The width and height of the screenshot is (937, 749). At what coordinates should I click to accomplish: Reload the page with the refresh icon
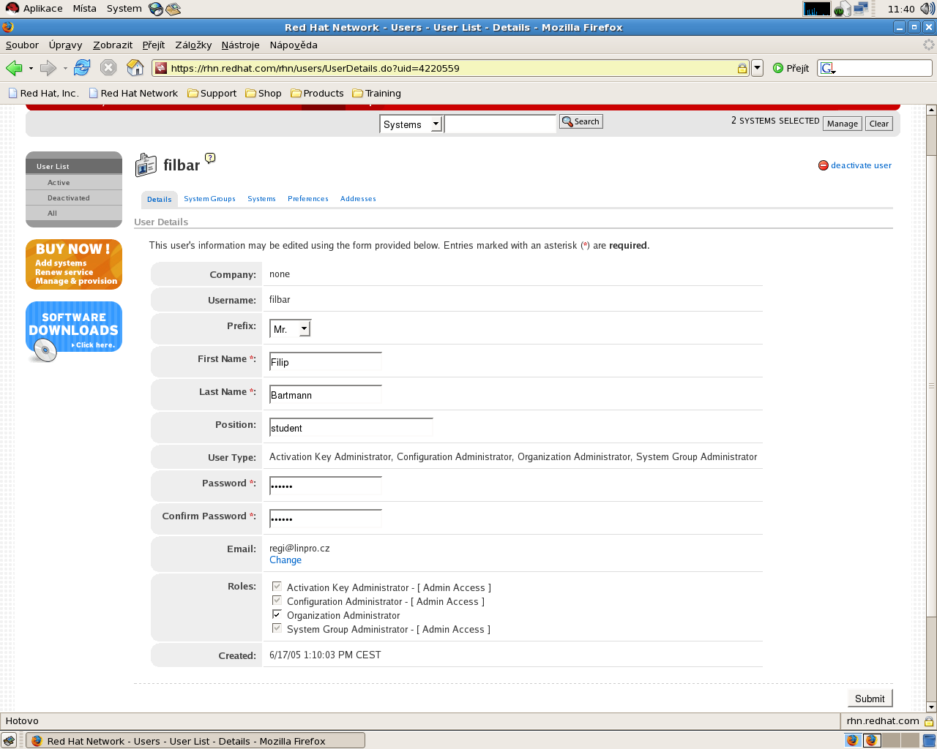coord(82,68)
